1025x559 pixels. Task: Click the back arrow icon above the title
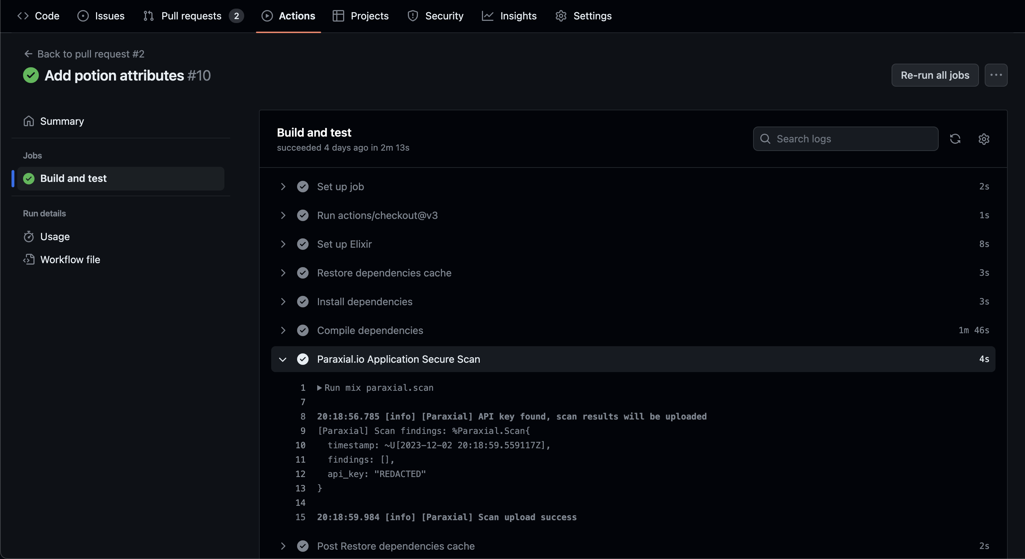click(x=28, y=54)
